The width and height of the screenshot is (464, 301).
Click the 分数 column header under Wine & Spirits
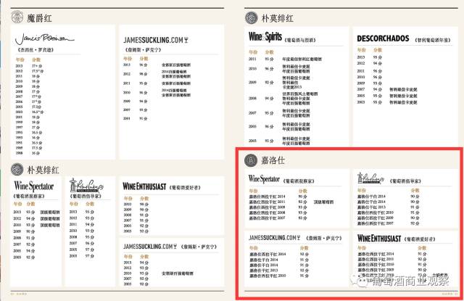point(269,52)
